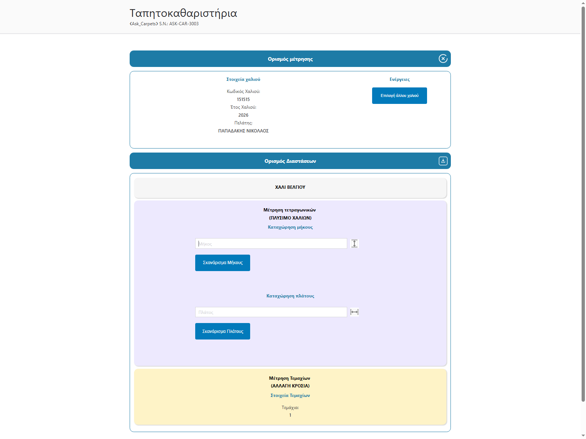Screen dimensions: 586x439
Task: Click the (ΠΛΥΣΙΜΟ ΧΑΛΙΩΝ) text
Action: [290, 218]
